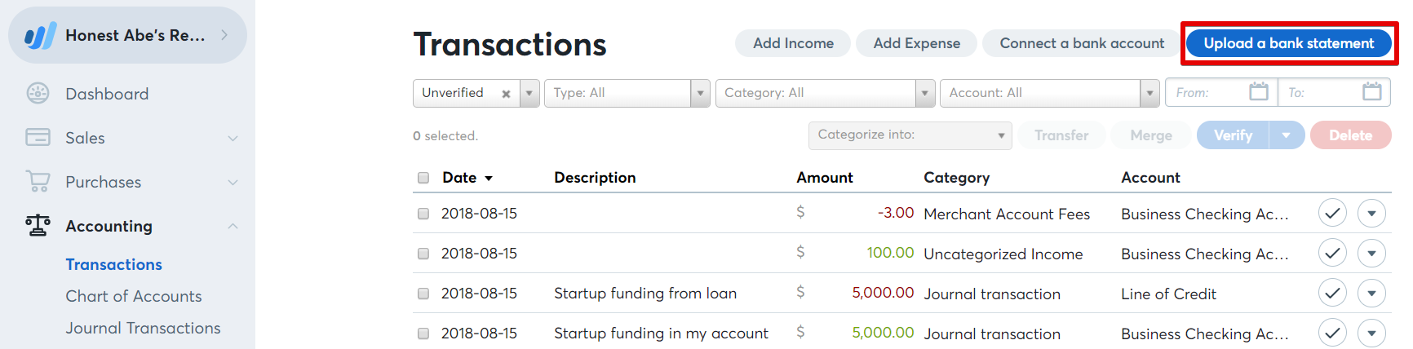Click the Dashboard gauge icon

tap(38, 94)
